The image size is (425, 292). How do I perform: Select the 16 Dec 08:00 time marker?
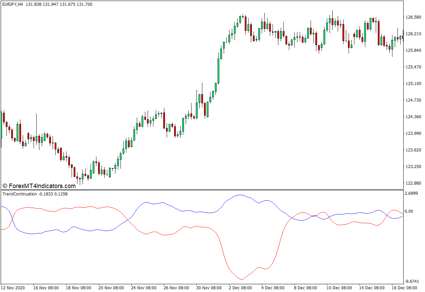404,288
